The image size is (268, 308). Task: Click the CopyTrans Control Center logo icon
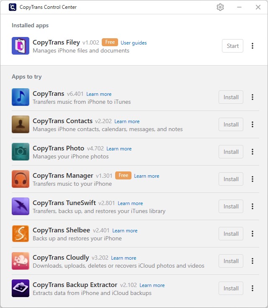(13, 7)
